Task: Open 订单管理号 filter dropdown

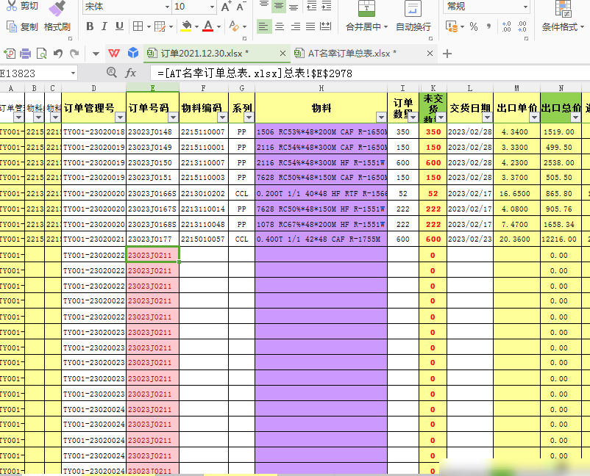Action: pyautogui.click(x=120, y=118)
